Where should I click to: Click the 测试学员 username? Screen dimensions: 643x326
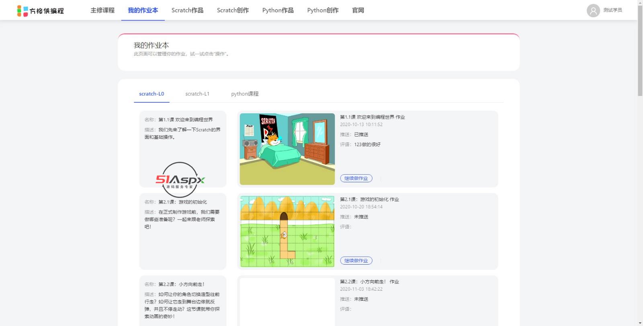click(612, 10)
